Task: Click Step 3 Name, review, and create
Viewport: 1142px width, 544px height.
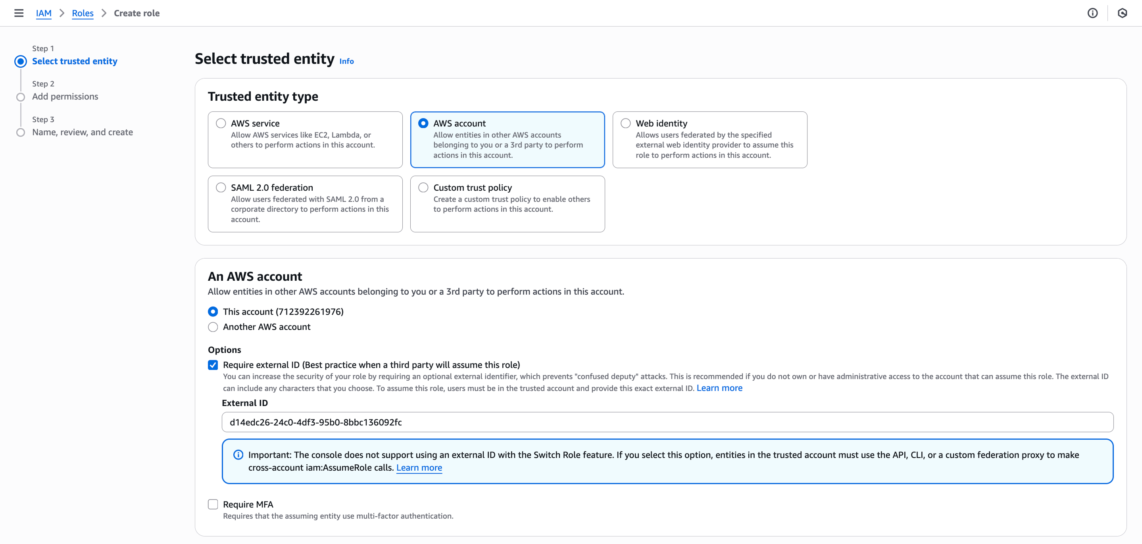Action: click(82, 132)
